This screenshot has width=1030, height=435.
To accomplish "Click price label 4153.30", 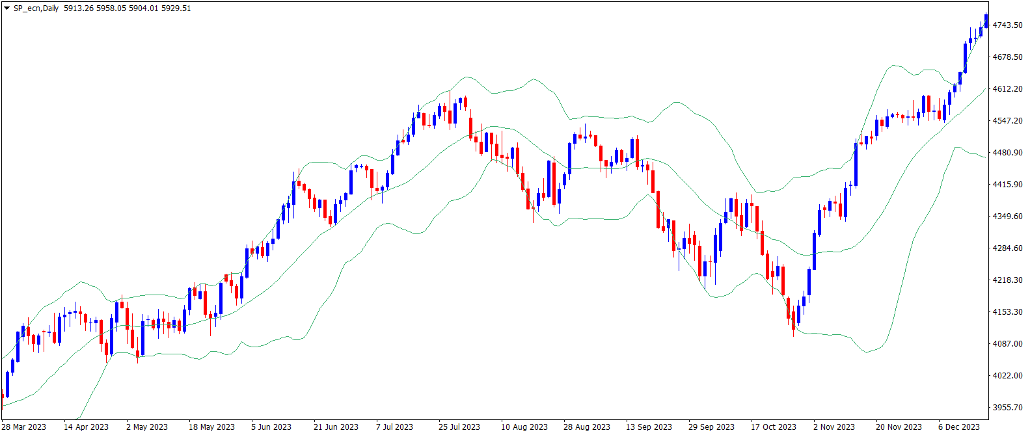I will click(x=1007, y=311).
